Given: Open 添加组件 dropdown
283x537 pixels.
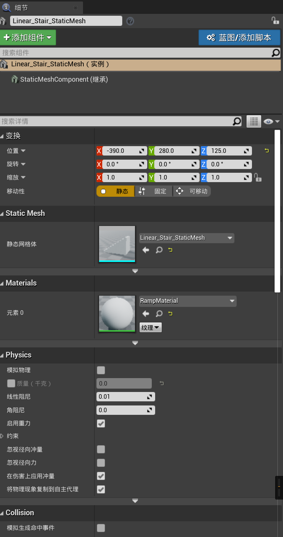Looking at the screenshot, I should (x=28, y=37).
